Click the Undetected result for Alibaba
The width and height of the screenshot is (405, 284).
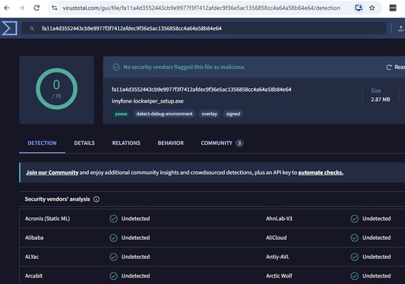pos(136,238)
